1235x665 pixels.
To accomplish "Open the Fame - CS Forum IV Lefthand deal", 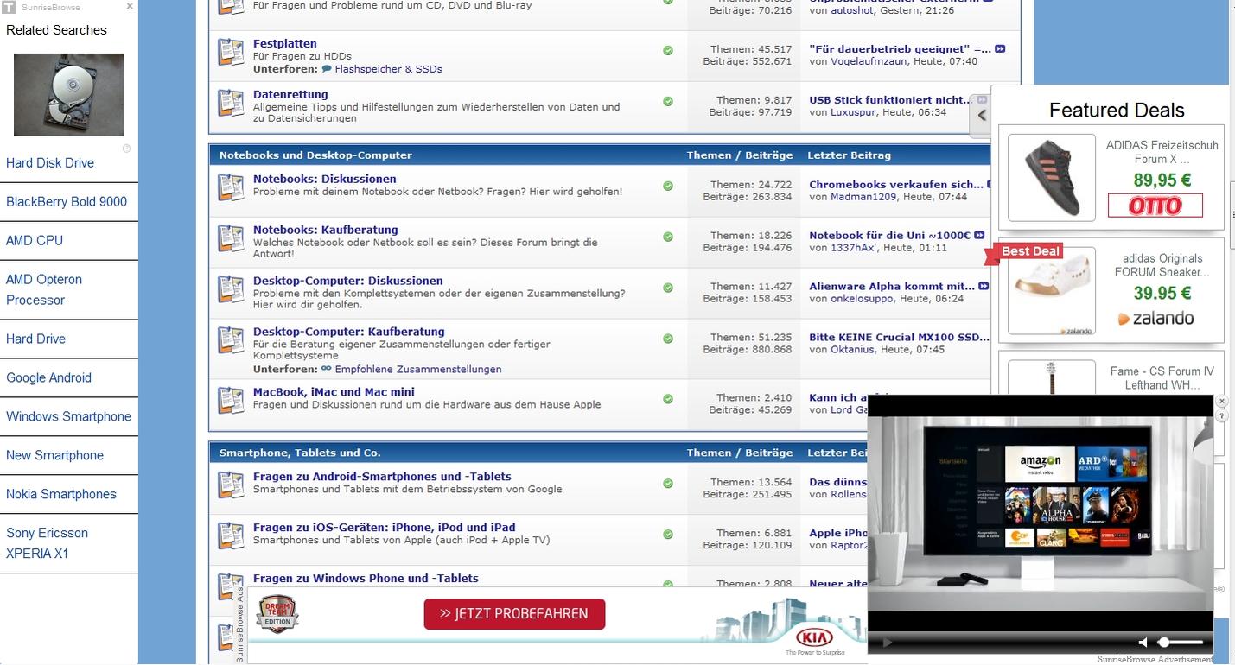I will [x=1162, y=378].
